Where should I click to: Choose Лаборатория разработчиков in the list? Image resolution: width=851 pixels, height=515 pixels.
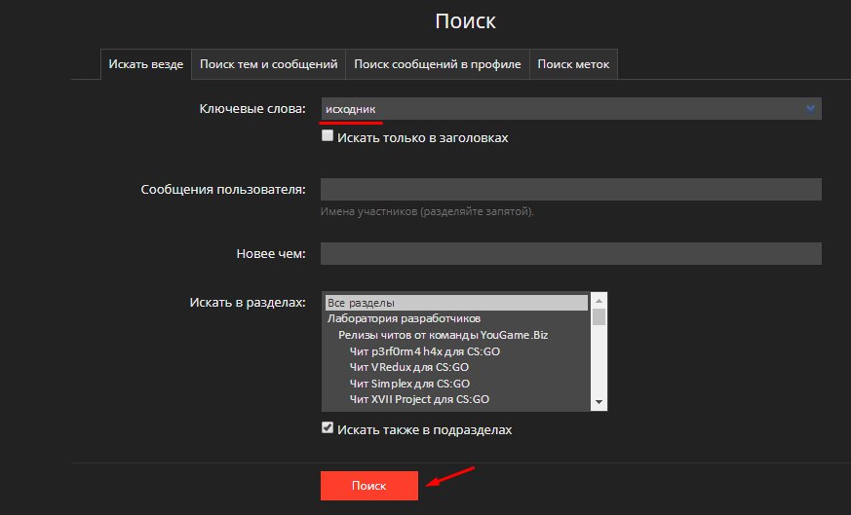404,318
